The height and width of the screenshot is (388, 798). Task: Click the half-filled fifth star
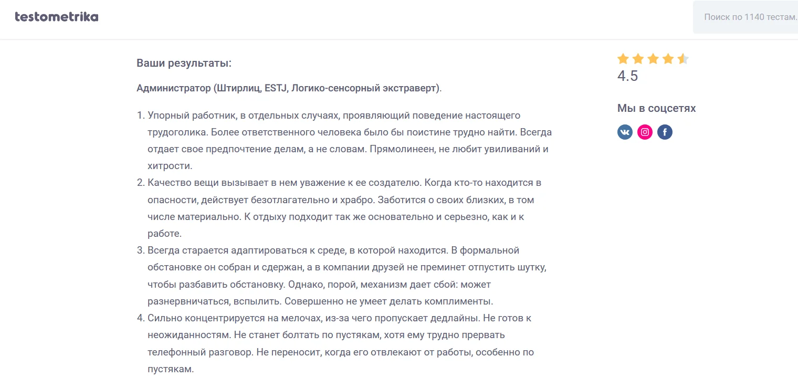tap(683, 59)
